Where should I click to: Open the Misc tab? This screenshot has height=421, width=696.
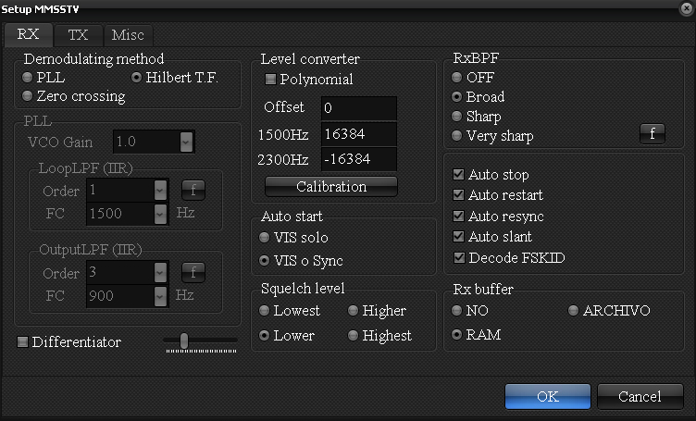click(x=128, y=35)
